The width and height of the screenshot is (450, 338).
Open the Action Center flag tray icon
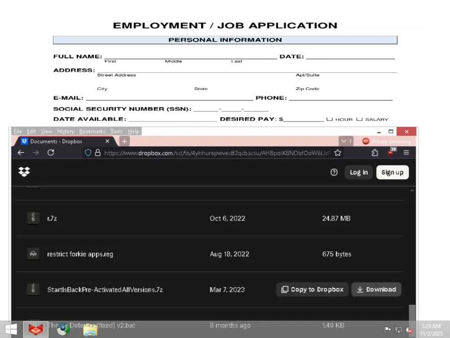(387, 329)
